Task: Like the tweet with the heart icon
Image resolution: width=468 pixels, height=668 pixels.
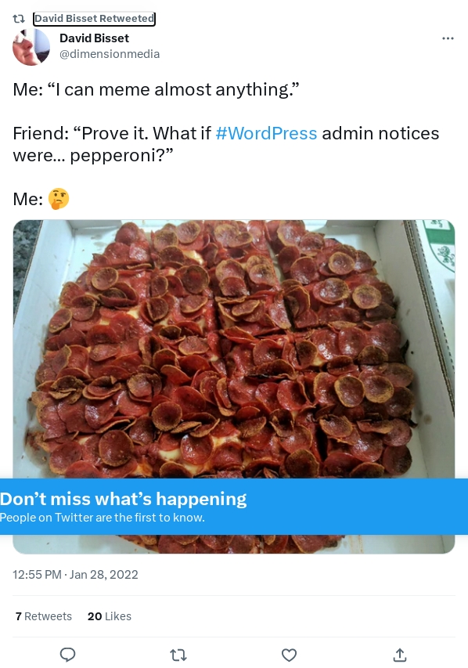Action: coord(289,655)
